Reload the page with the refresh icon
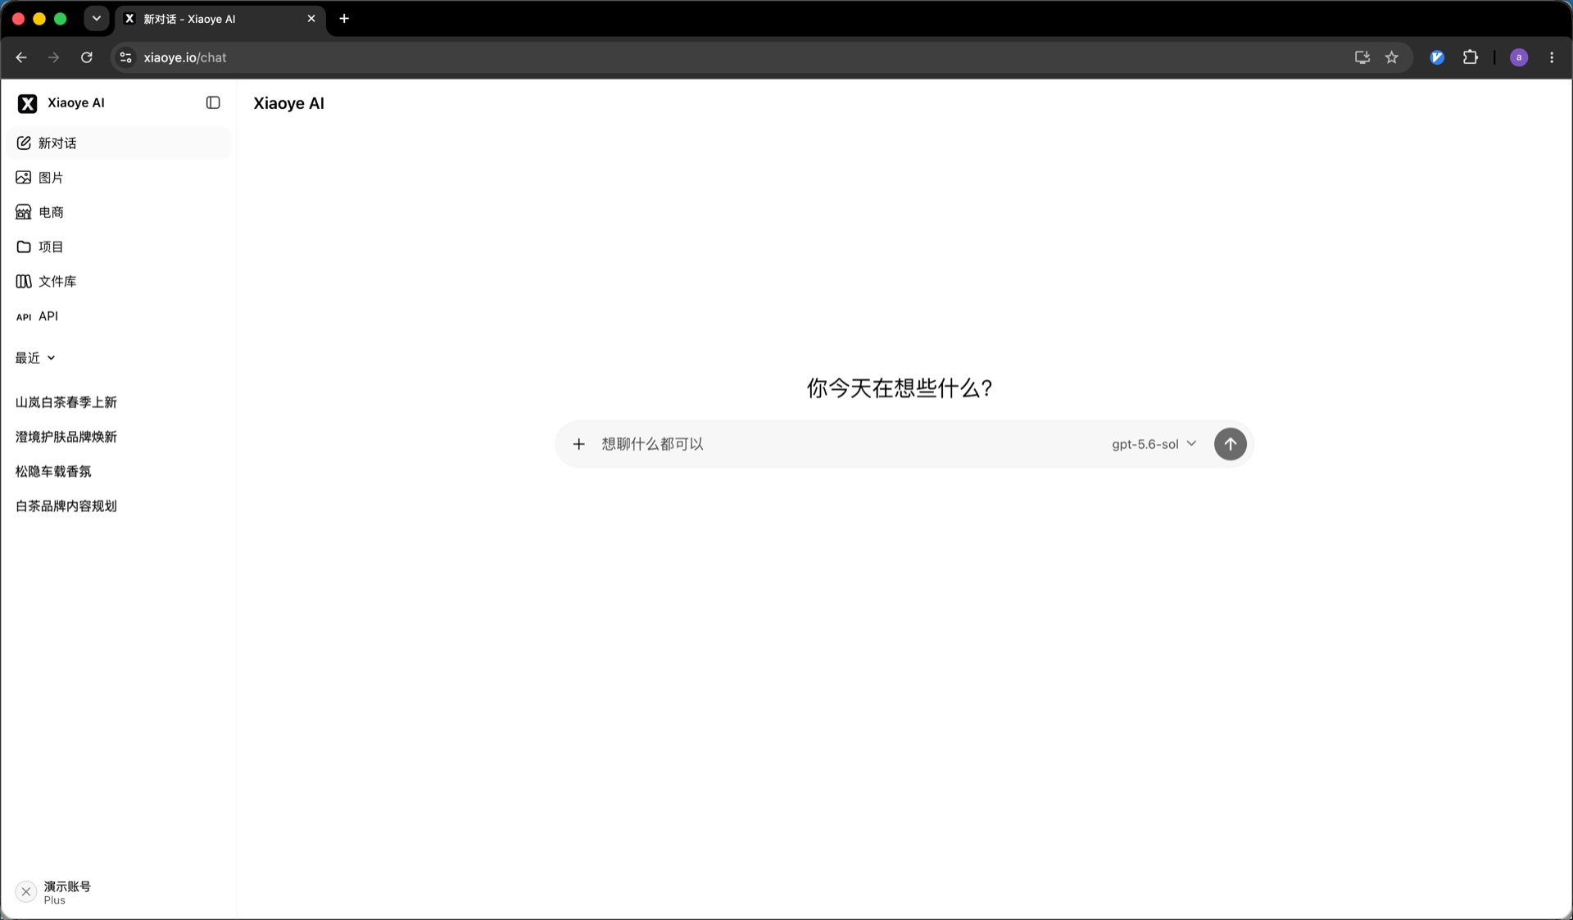The width and height of the screenshot is (1573, 920). point(87,57)
